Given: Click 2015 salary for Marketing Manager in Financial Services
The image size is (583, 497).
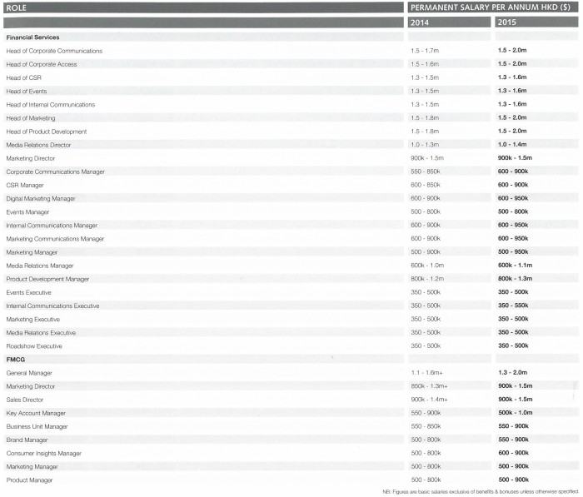Looking at the screenshot, I should (x=513, y=251).
